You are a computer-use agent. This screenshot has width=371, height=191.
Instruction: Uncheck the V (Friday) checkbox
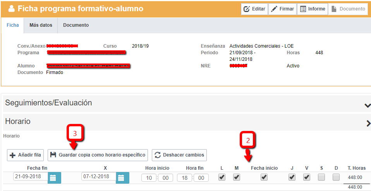point(307,177)
